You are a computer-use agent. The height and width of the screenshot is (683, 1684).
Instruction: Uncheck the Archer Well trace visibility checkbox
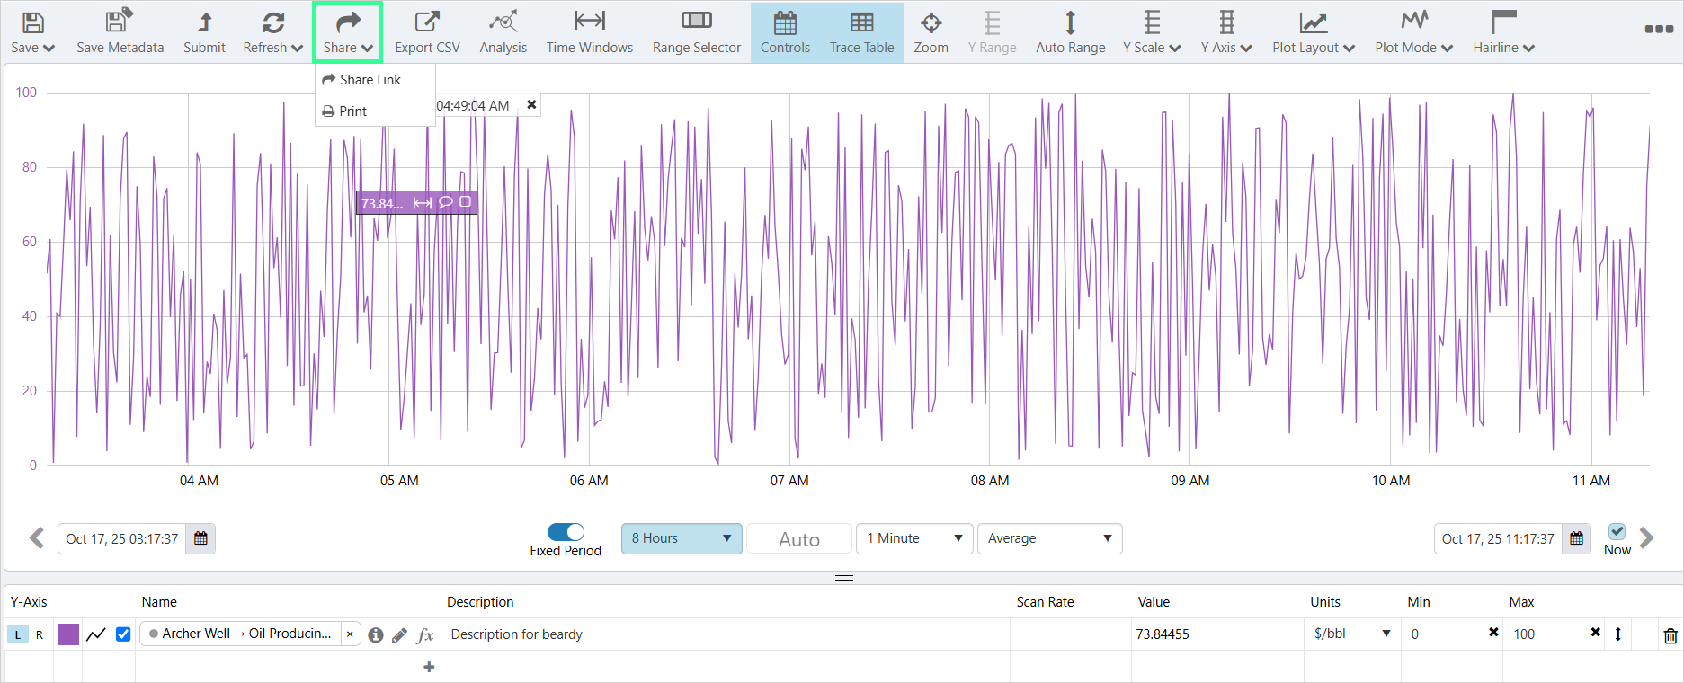pos(123,634)
